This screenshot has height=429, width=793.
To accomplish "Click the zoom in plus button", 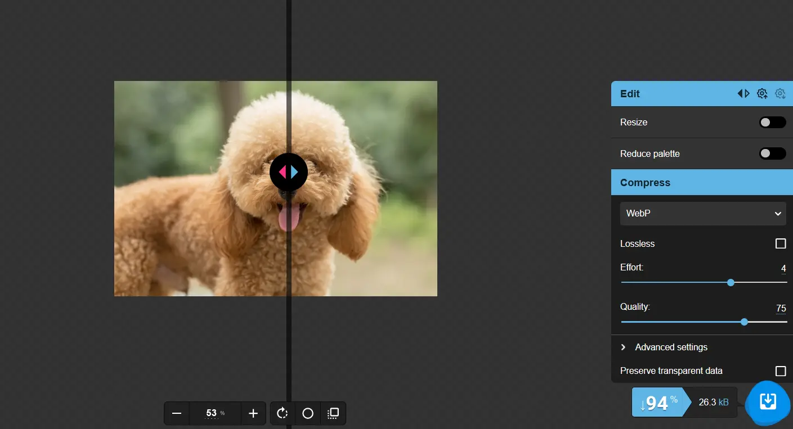I will pos(253,413).
